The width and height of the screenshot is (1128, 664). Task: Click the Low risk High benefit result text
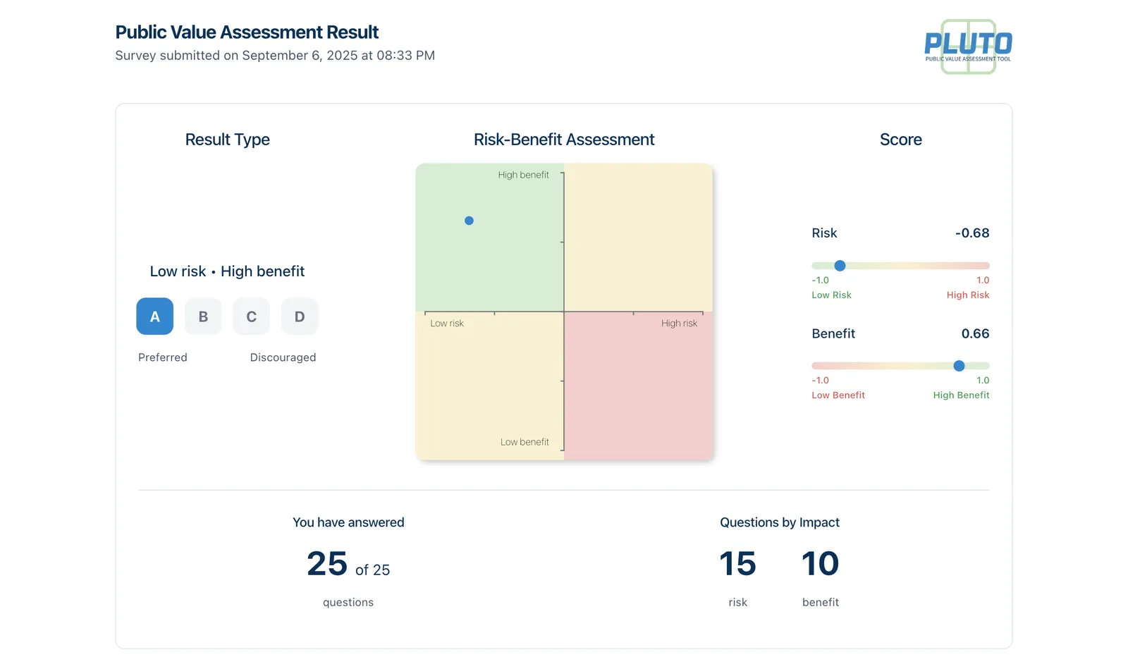227,271
